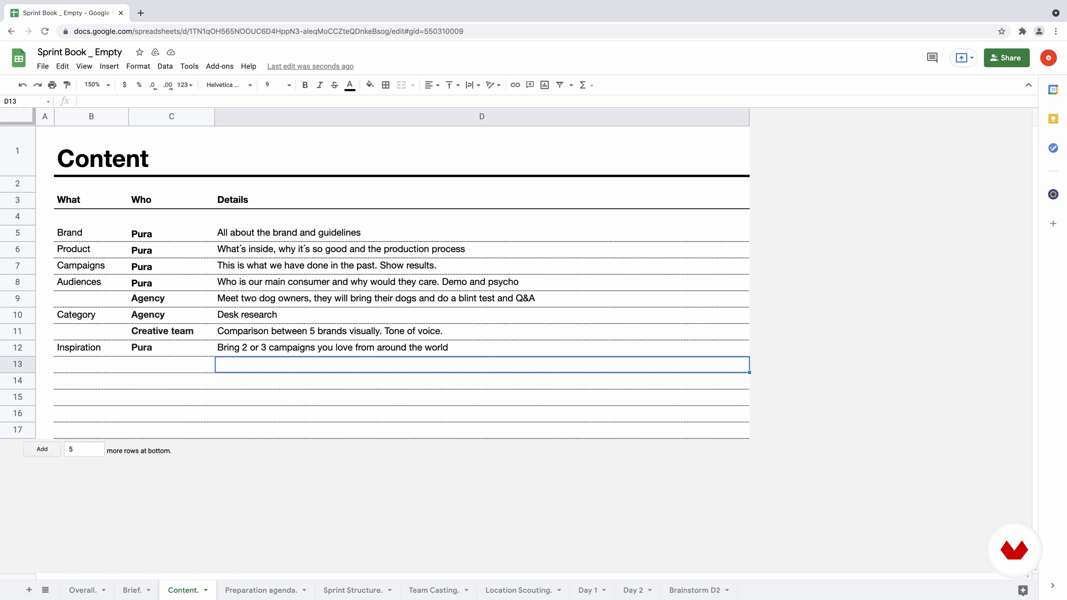The height and width of the screenshot is (600, 1067).
Task: Open the Data menu
Action: 165,66
